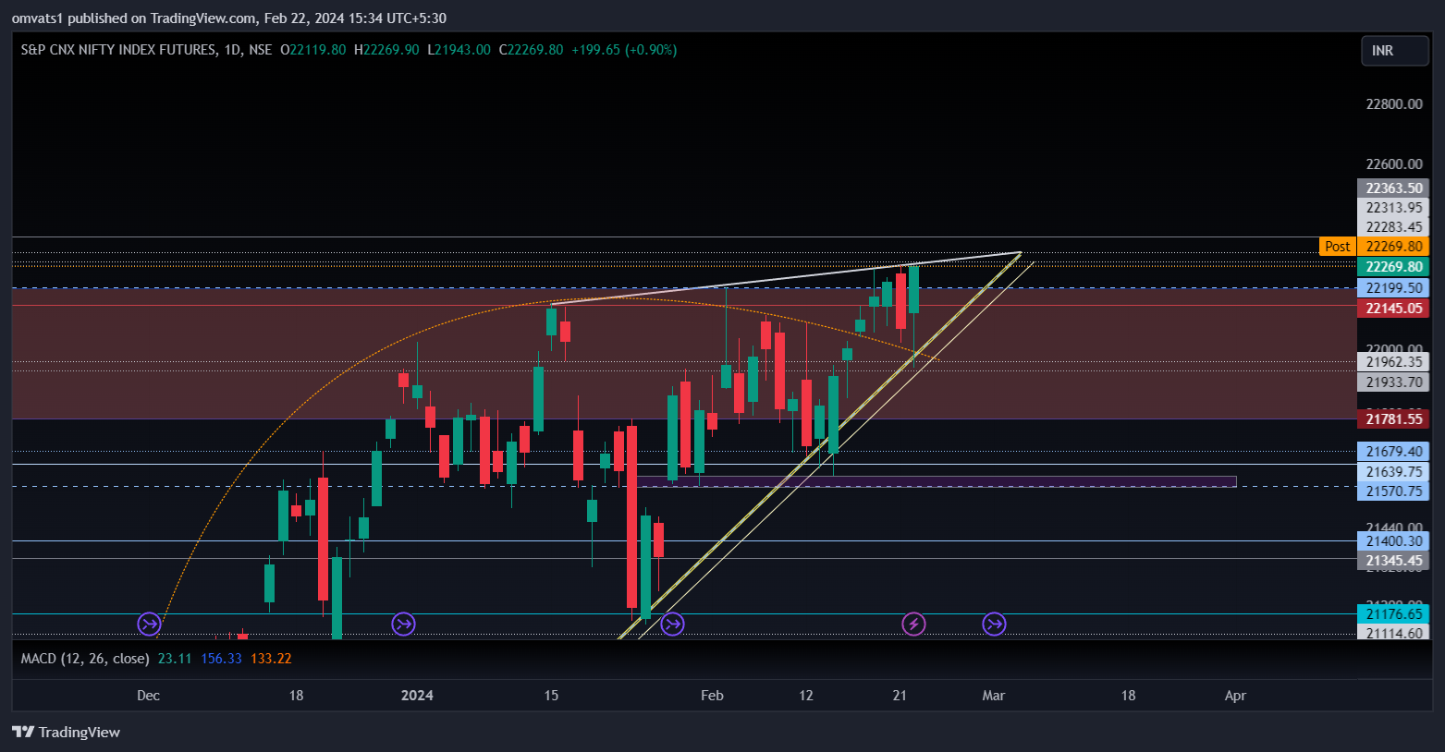Click the 21570.75 price label

[1393, 491]
